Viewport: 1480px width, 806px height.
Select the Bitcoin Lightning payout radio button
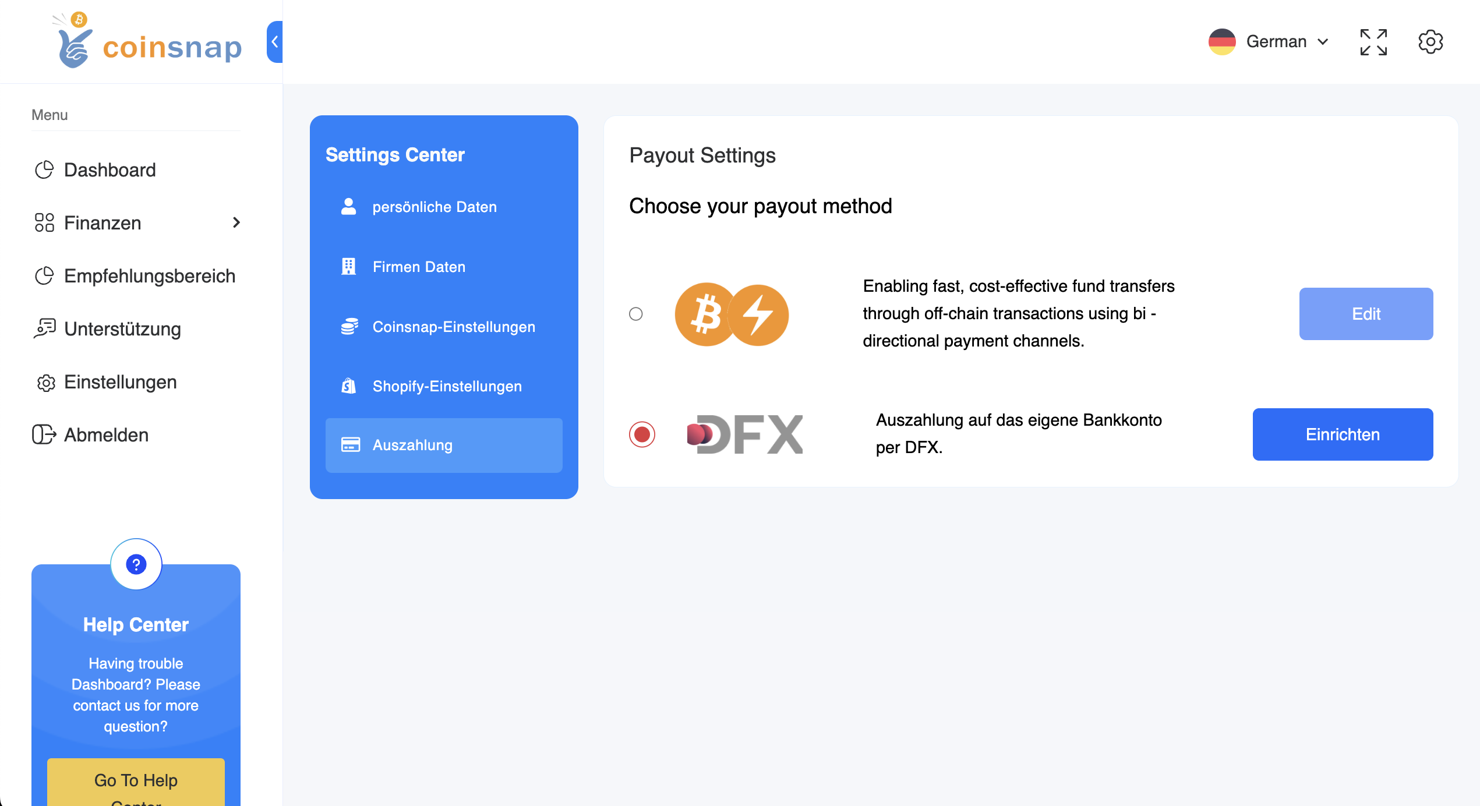(636, 314)
